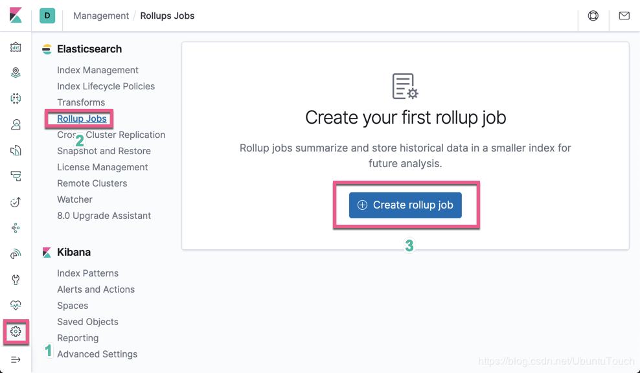The height and width of the screenshot is (373, 640).
Task: Go to Management breadcrumb
Action: [x=101, y=16]
